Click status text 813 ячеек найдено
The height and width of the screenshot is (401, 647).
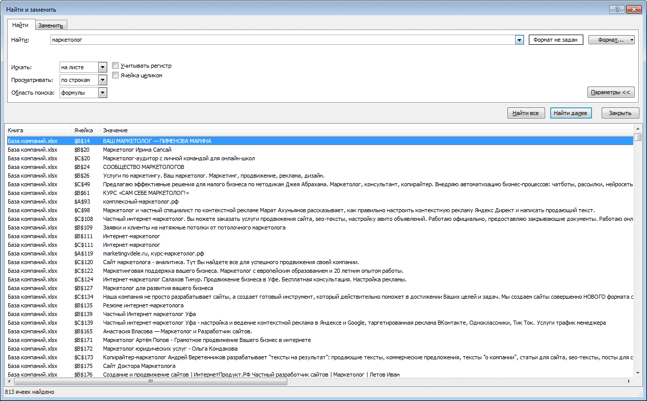coord(29,392)
